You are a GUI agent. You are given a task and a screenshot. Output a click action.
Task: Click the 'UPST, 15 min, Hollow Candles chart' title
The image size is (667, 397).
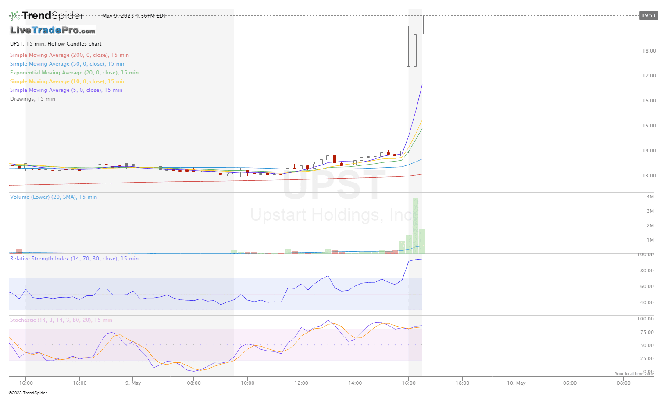click(x=55, y=44)
